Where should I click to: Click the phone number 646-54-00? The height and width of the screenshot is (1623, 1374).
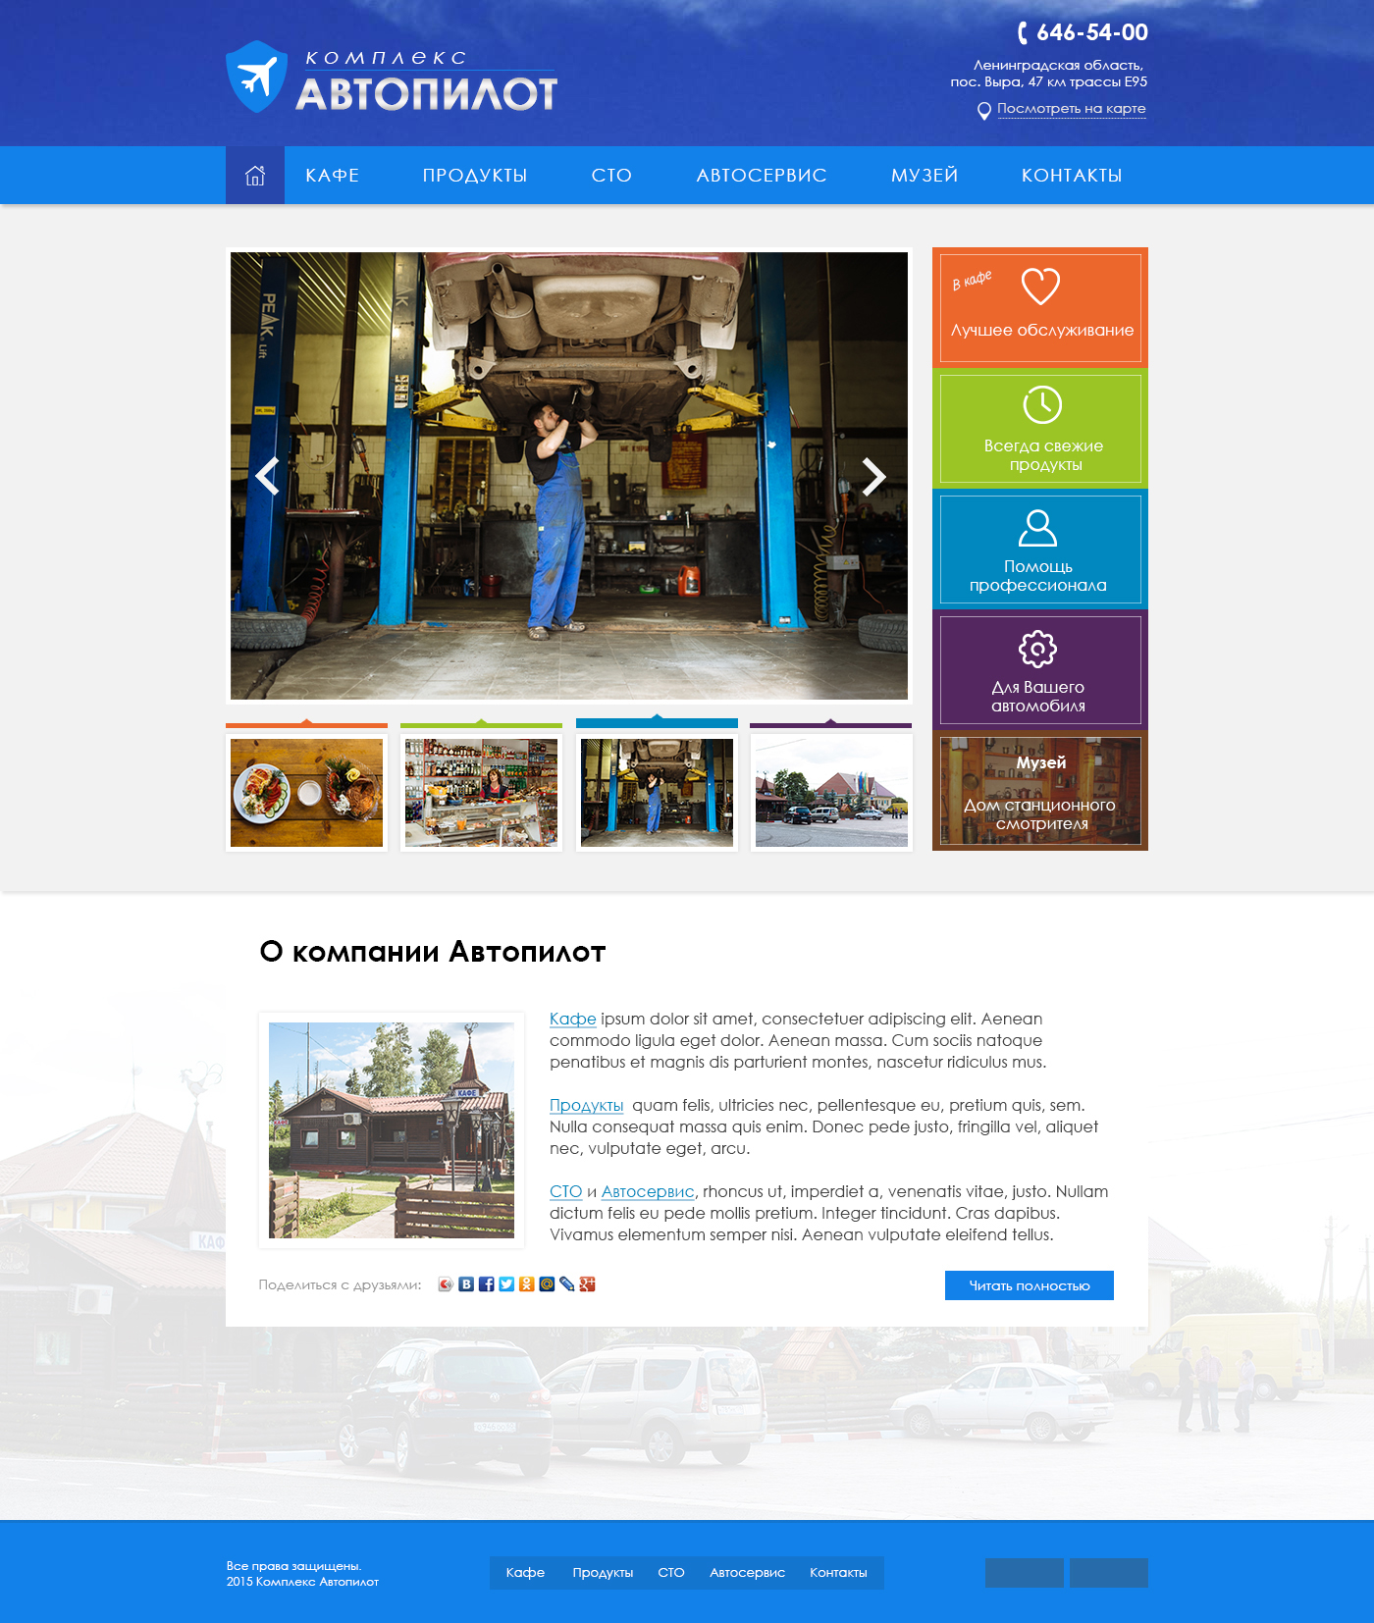(1092, 32)
